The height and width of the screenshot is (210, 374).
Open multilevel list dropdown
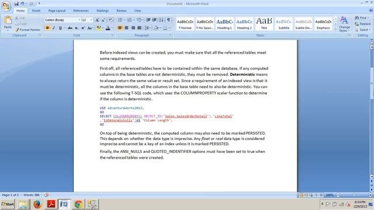click(x=140, y=20)
